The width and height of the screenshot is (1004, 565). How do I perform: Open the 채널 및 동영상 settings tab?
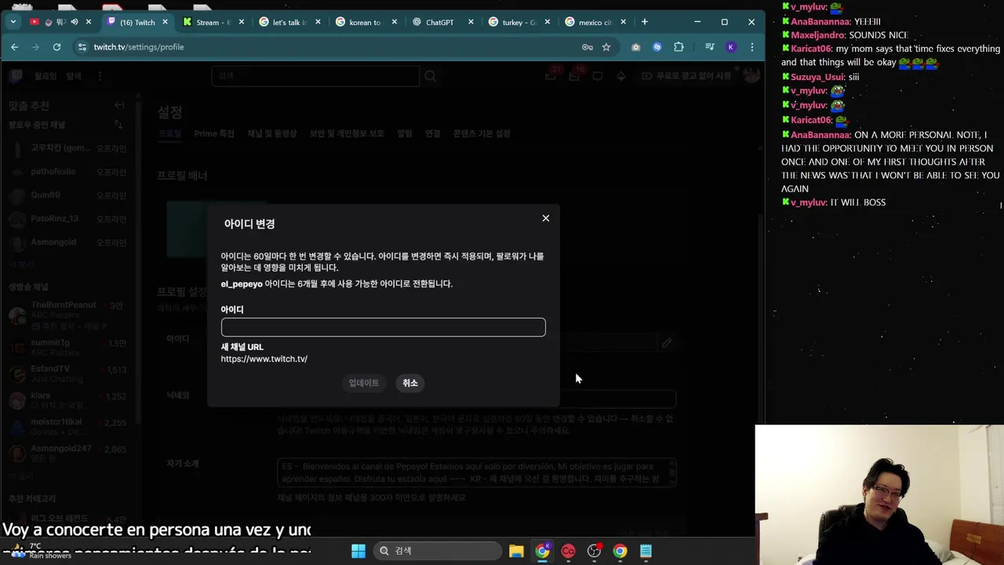click(x=272, y=133)
